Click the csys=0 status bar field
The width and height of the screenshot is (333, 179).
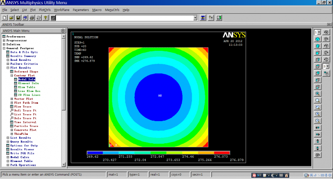179,174
